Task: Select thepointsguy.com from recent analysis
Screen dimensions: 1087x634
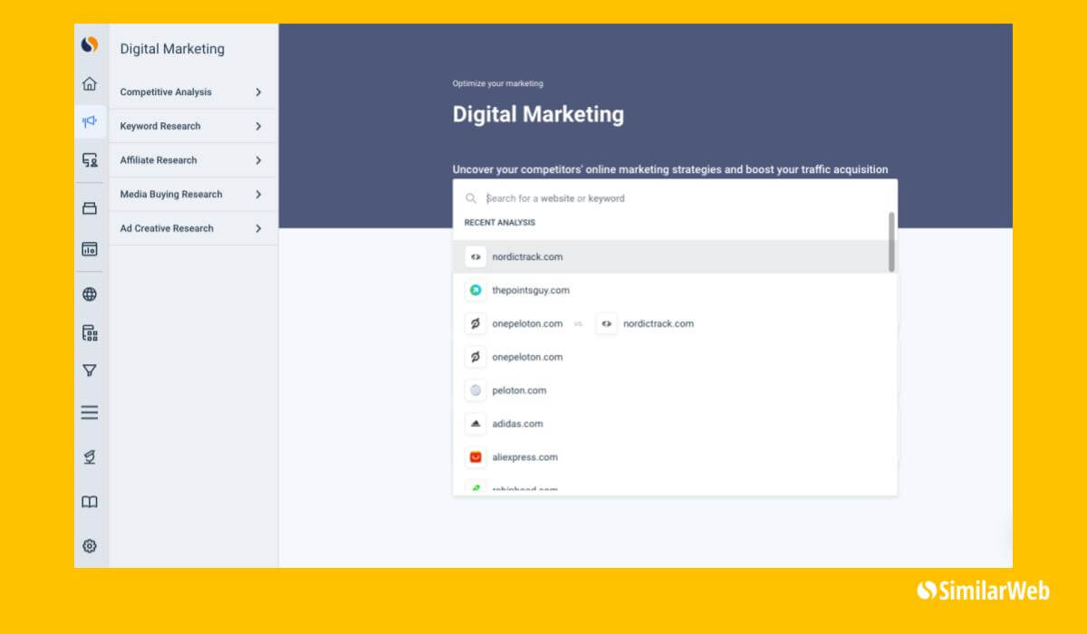Action: [671, 290]
